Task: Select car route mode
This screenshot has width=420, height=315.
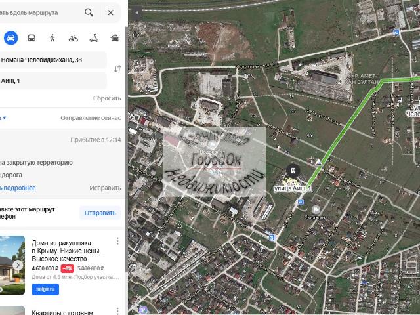Action: click(x=10, y=38)
